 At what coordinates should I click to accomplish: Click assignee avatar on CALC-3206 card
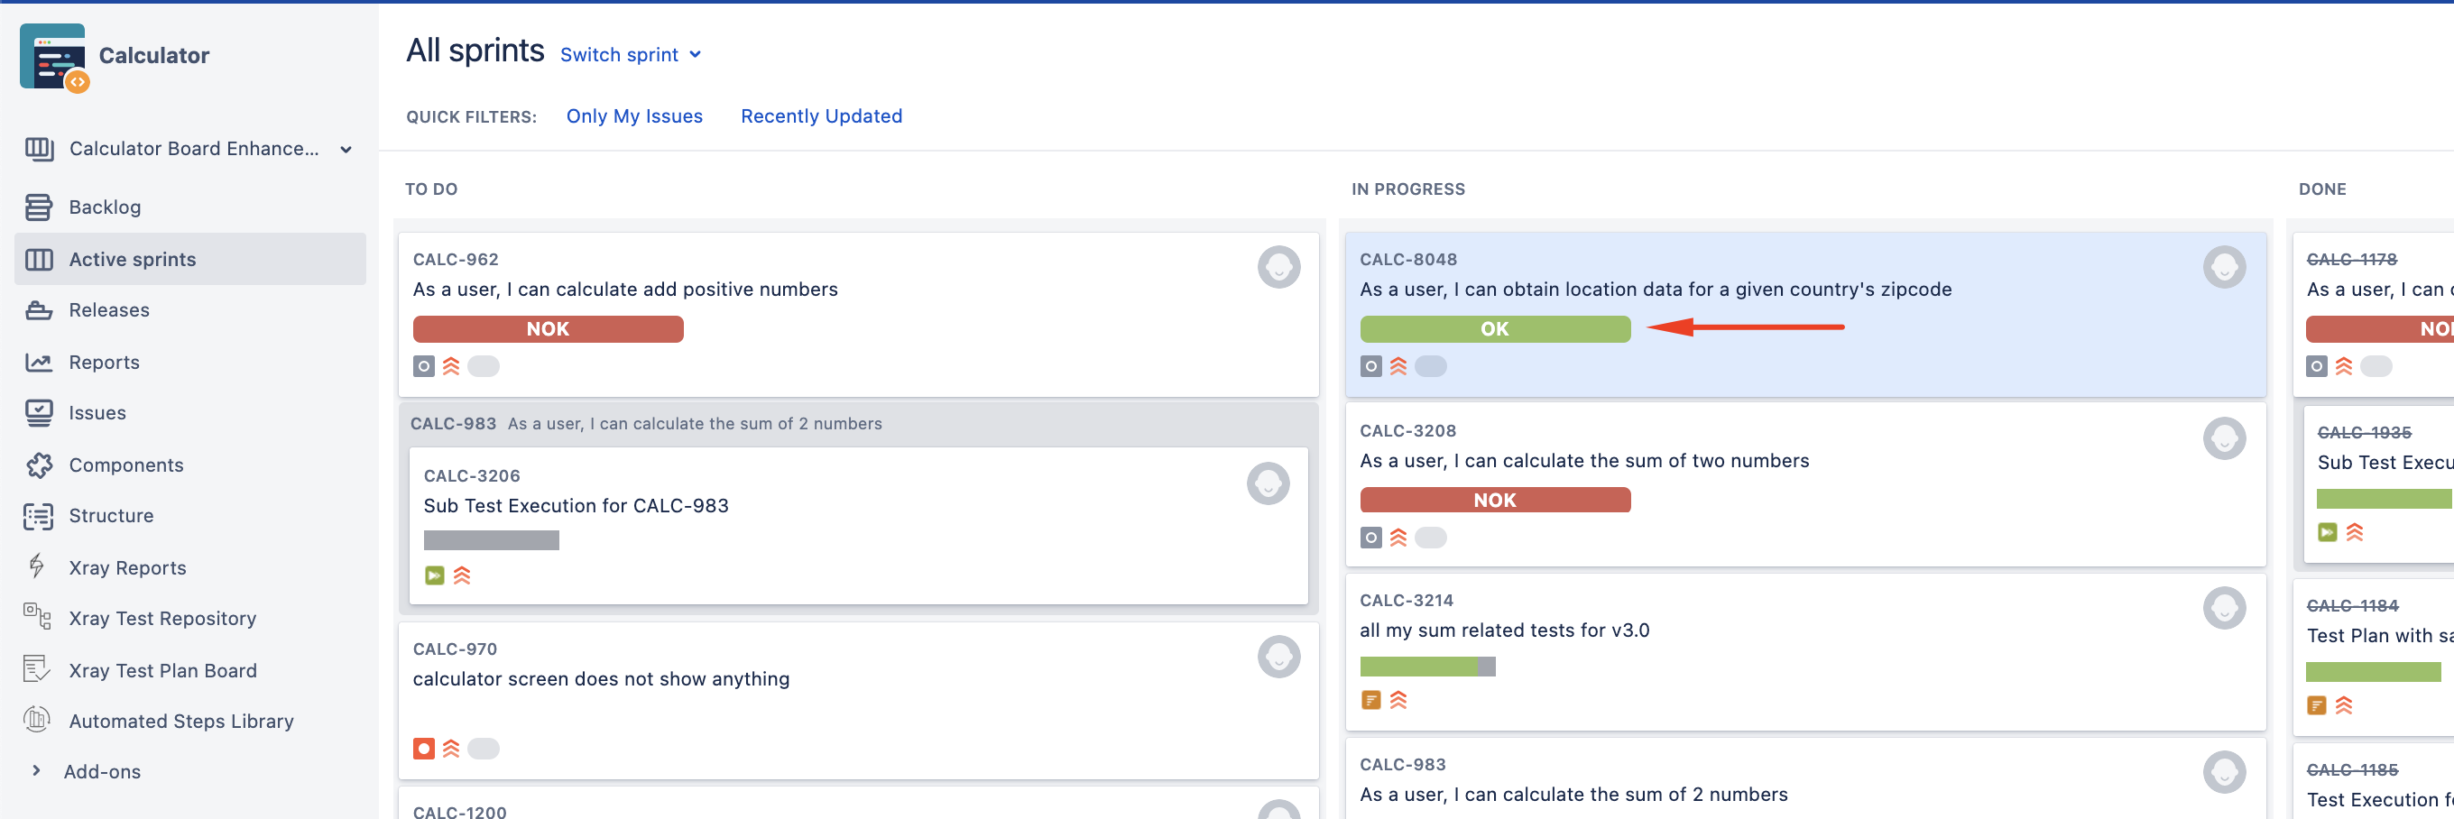coord(1268,483)
